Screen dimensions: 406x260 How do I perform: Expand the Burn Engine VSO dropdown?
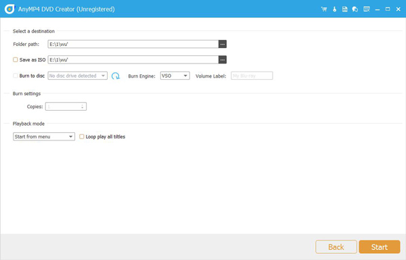(175, 76)
